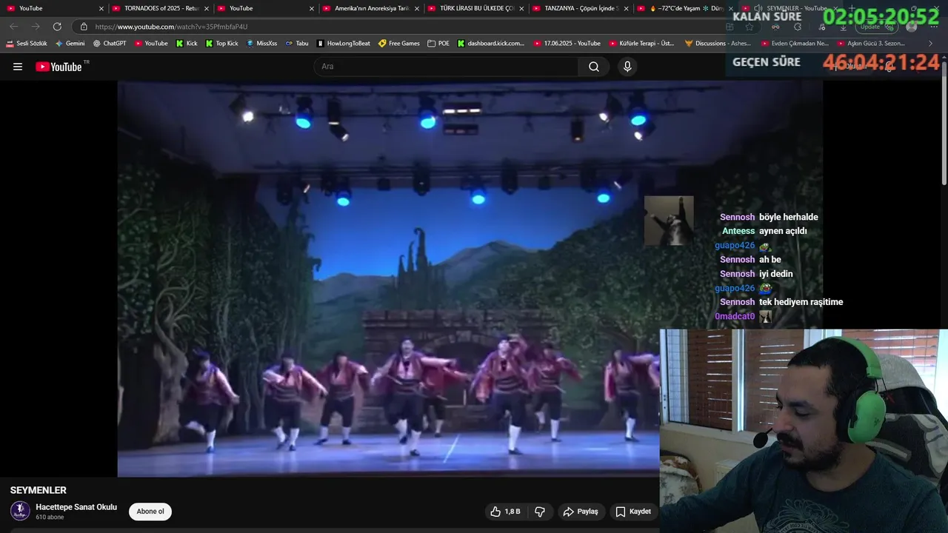Focus the YouTube Ara search field
The width and height of the screenshot is (948, 533).
click(447, 67)
